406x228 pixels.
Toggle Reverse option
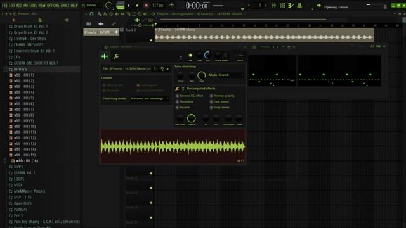(x=183, y=107)
